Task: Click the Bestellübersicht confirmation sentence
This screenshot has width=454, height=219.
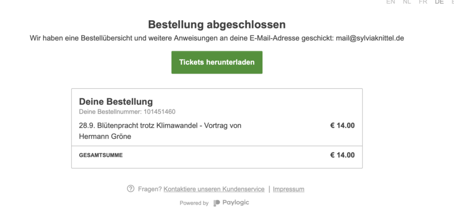Action: coord(182,38)
